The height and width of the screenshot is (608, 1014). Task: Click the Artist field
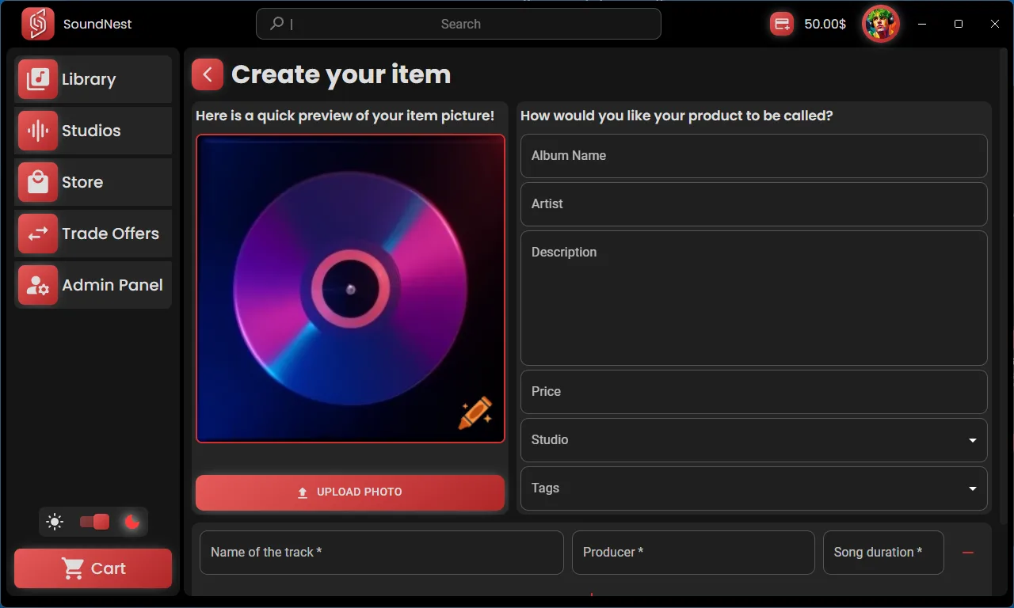(754, 204)
